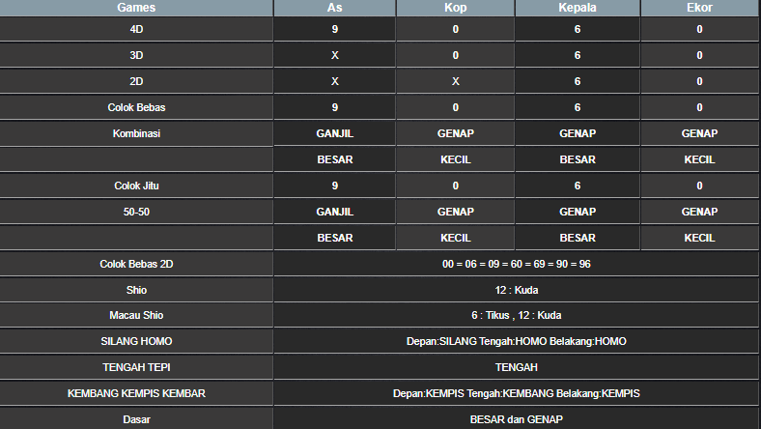Viewport: 761px width, 429px height.
Task: Click the Depan:SILANG Tengah:HOMO value
Action: tap(517, 341)
